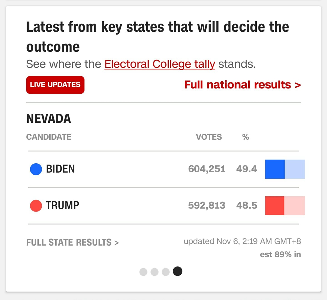Viewport: 327px width, 300px height.
Task: Click Biden's vote count 604,251
Action: (207, 169)
